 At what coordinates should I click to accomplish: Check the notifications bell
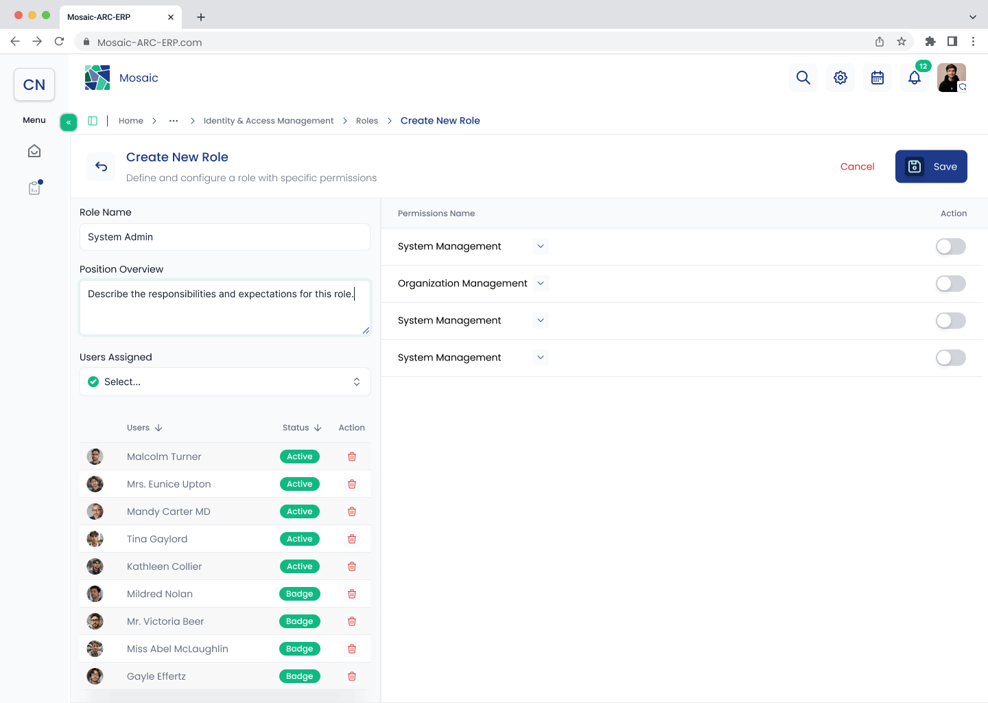pos(915,78)
